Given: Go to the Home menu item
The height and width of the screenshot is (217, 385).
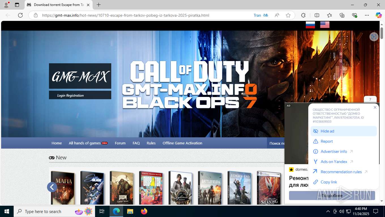Looking at the screenshot, I should coord(57,143).
